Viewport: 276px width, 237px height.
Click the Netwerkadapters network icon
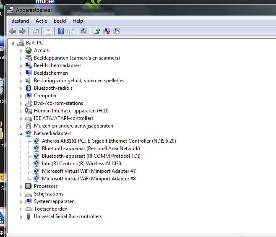coord(29,133)
